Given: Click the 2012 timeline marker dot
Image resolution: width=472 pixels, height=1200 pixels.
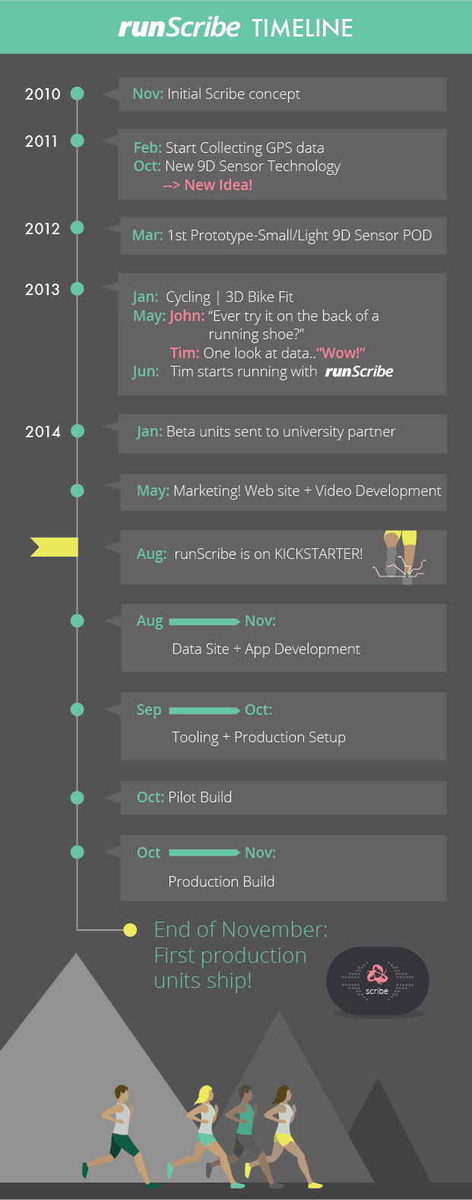Looking at the screenshot, I should [77, 227].
